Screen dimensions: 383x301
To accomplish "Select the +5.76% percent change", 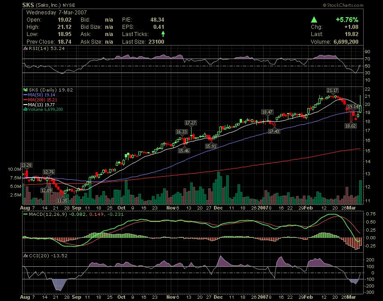I will [x=347, y=20].
